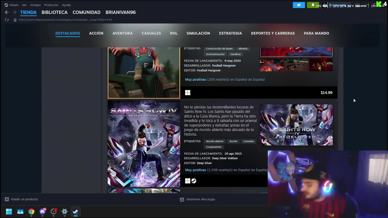388x218 pixels.
Task: Select the DEPORTES Y CARRERAS tab
Action: point(273,33)
